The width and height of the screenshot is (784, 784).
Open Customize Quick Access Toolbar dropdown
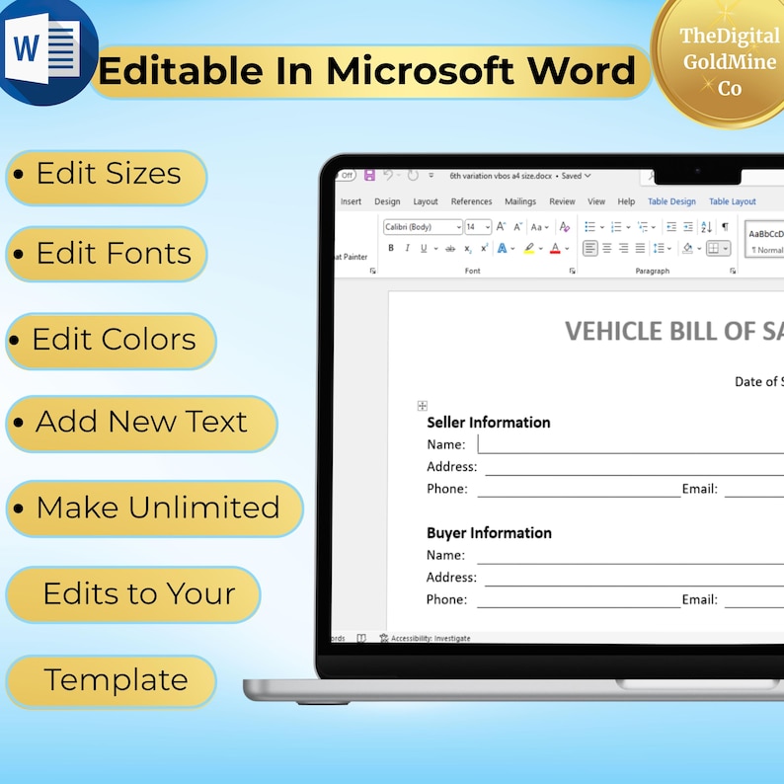431,176
